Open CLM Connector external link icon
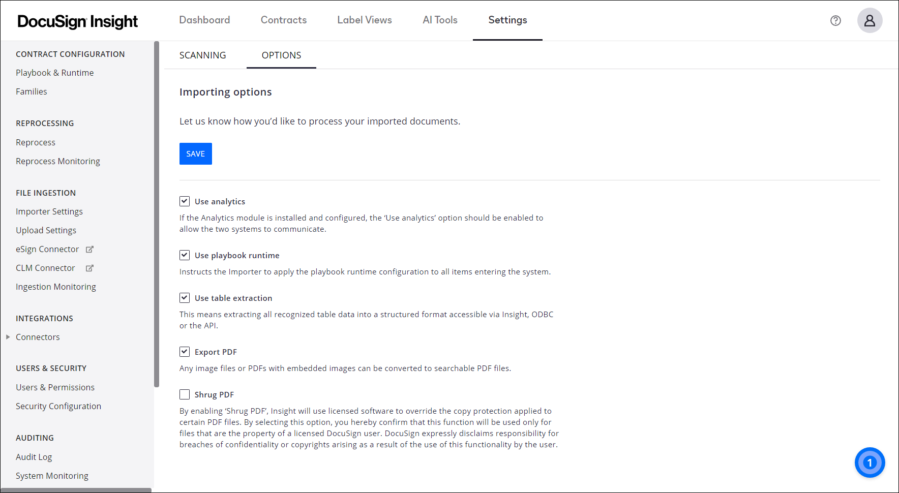899x493 pixels. click(89, 268)
